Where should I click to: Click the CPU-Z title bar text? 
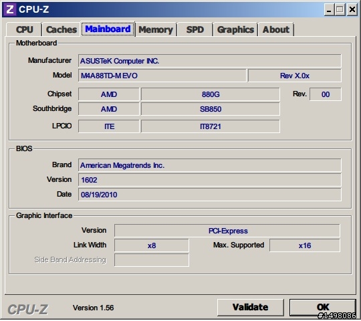point(34,9)
